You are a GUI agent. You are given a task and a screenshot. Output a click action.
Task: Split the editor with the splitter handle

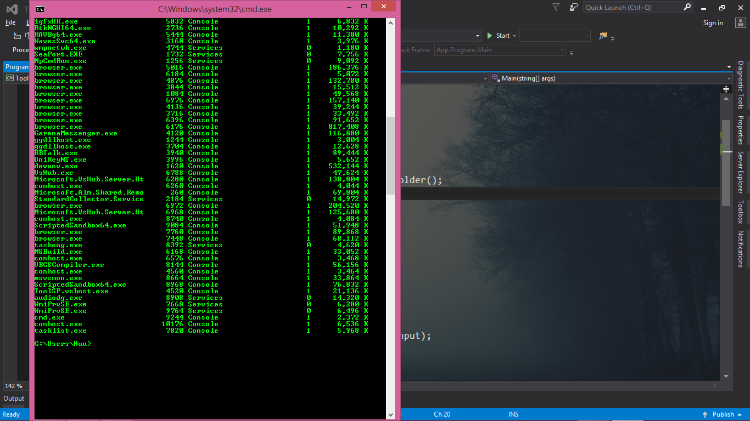pyautogui.click(x=726, y=89)
